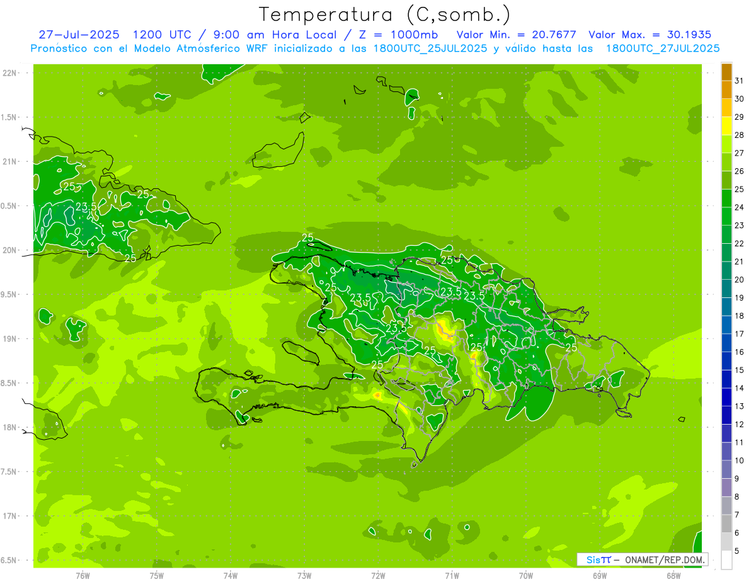
Task: Click the '22N' latitude axis label
Action: (9, 73)
